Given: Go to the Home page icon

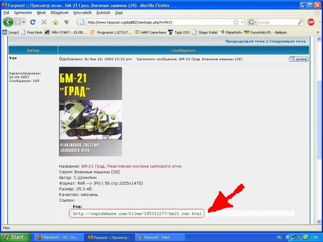Looking at the screenshot, I should point(55,22).
